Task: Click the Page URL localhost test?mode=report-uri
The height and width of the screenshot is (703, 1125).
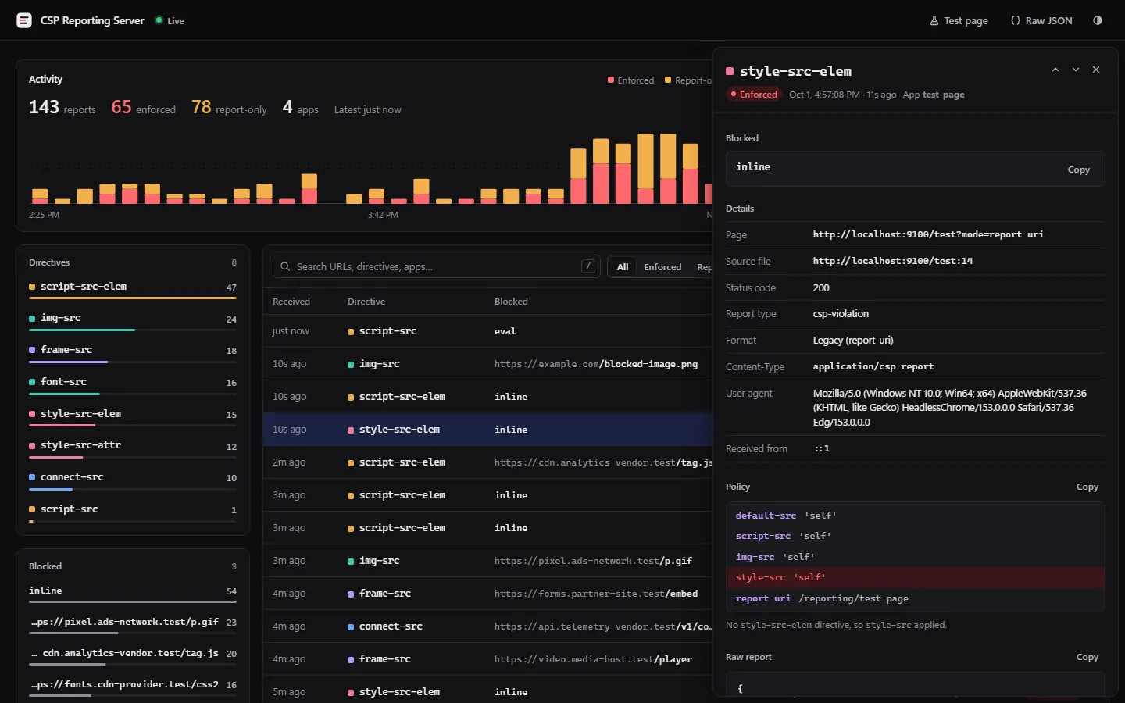Action: (x=928, y=234)
